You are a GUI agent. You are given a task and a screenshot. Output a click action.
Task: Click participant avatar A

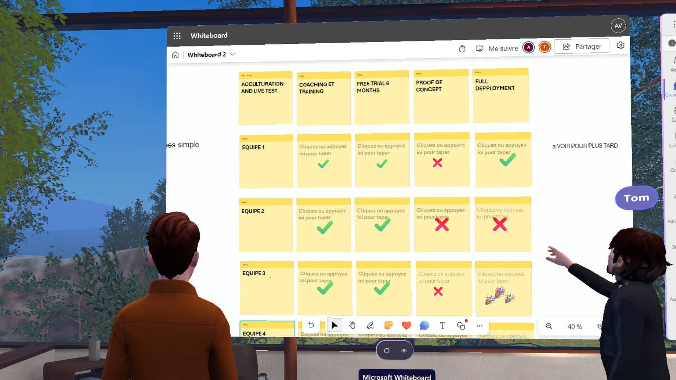528,47
